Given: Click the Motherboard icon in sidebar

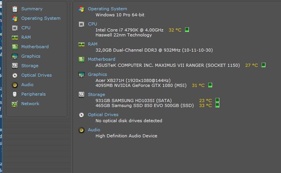Looking at the screenshot, I should point(15,47).
